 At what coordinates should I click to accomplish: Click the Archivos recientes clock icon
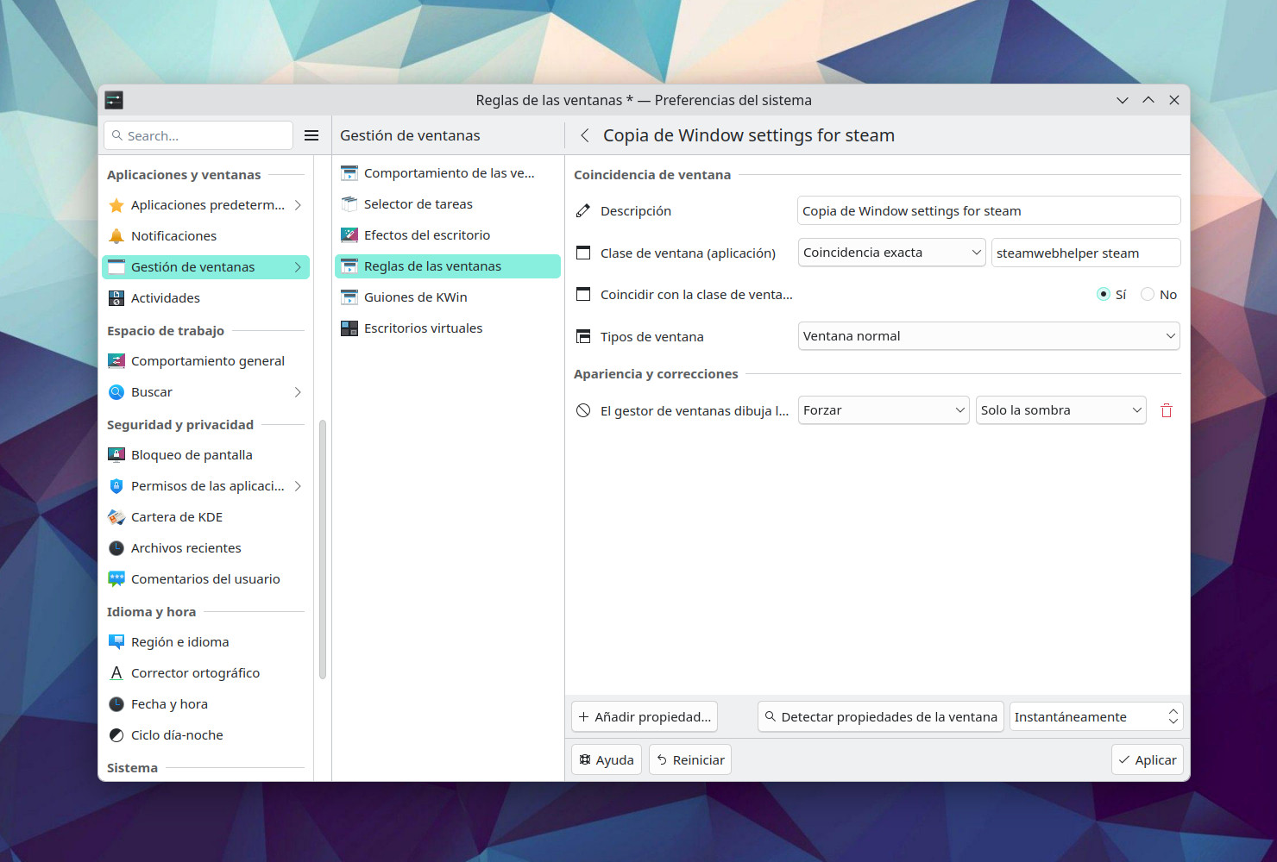[116, 548]
